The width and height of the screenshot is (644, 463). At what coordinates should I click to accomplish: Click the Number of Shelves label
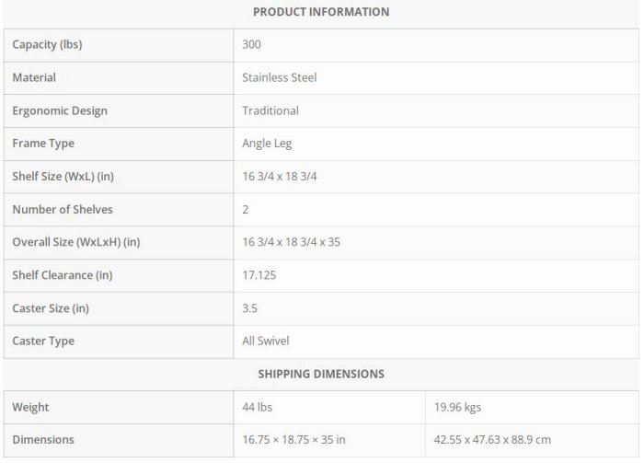tap(63, 210)
